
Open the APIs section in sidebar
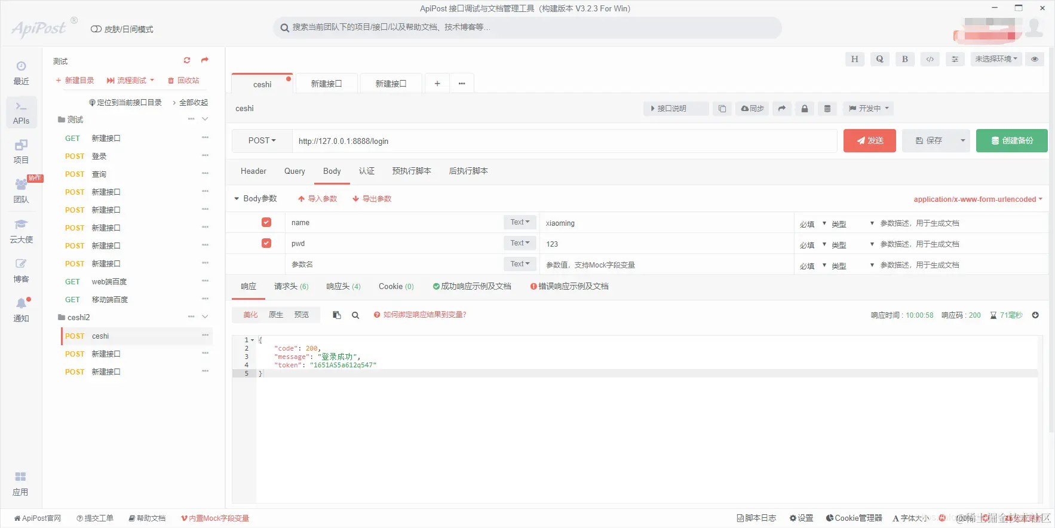point(21,112)
